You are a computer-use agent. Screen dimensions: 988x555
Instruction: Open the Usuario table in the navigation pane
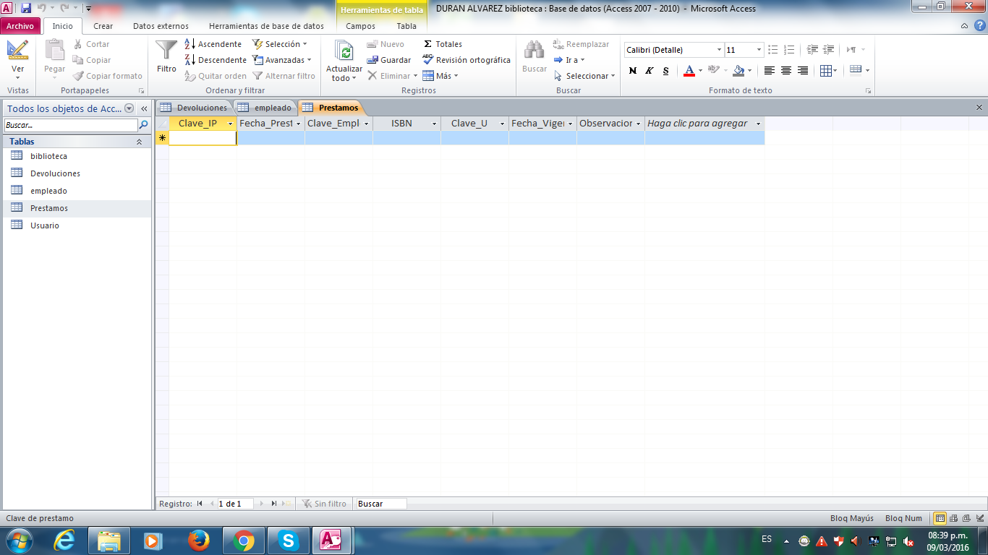45,225
